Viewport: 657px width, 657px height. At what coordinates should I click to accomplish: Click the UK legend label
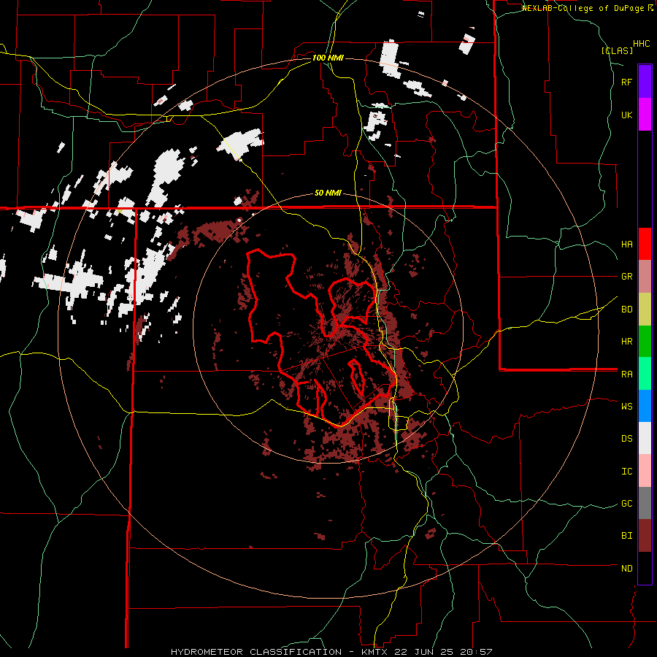[x=627, y=115]
